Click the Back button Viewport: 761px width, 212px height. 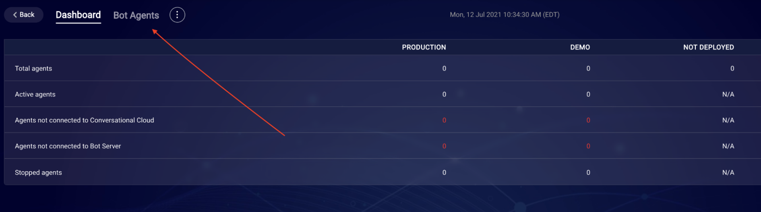tap(24, 15)
